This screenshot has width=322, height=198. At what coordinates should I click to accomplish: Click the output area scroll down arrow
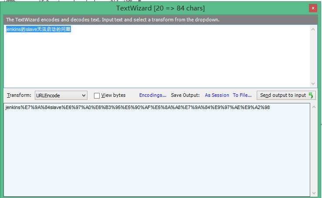[x=314, y=193]
